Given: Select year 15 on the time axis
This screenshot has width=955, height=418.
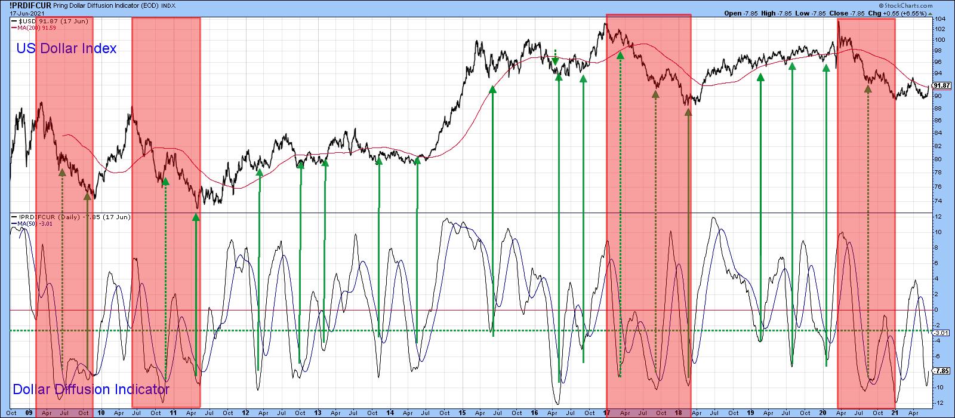Looking at the screenshot, I should click(x=462, y=413).
